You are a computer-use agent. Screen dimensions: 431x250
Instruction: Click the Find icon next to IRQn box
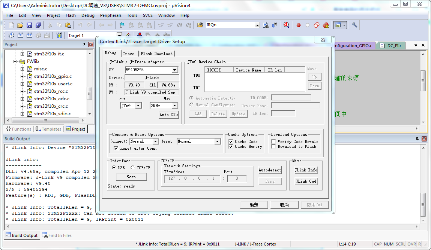pos(266,25)
